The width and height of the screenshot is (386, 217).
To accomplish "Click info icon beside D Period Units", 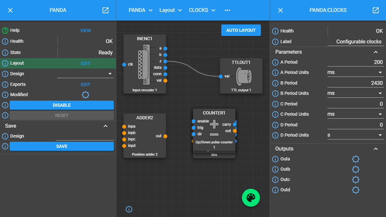I will [x=275, y=135].
